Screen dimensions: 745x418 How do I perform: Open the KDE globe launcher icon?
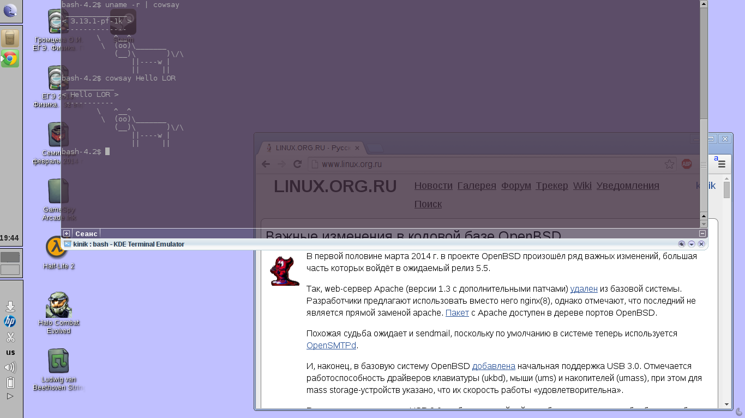tap(10, 10)
